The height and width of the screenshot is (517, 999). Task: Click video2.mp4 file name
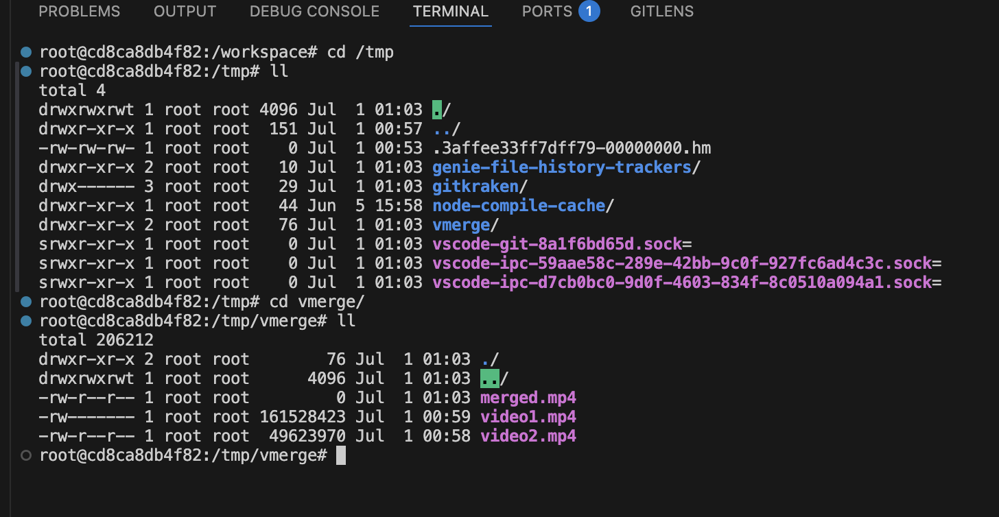tap(528, 436)
